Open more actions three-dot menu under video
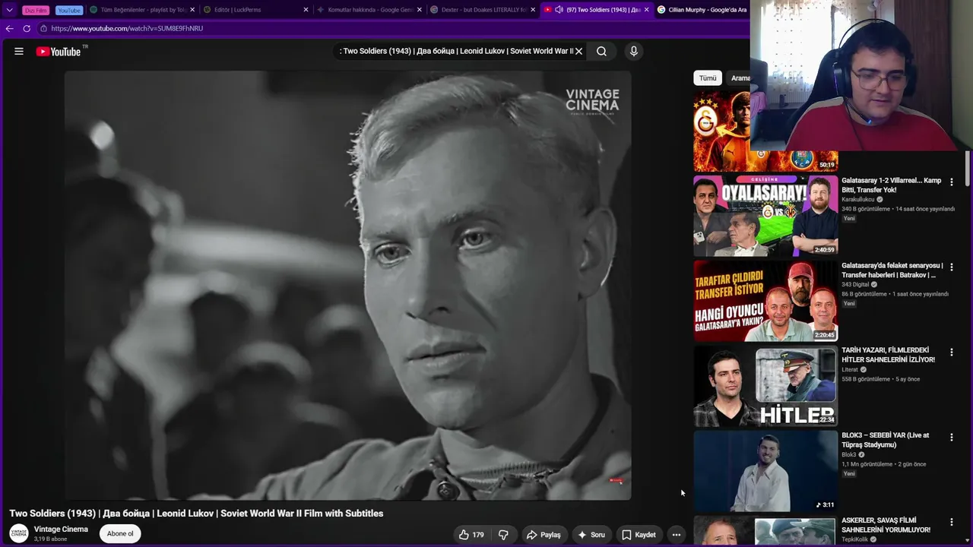The height and width of the screenshot is (547, 973). [676, 535]
